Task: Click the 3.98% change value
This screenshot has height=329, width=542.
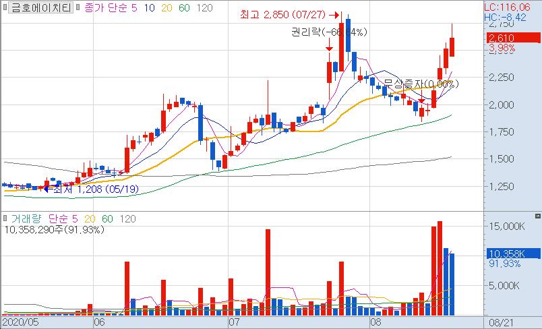Action: pos(502,48)
